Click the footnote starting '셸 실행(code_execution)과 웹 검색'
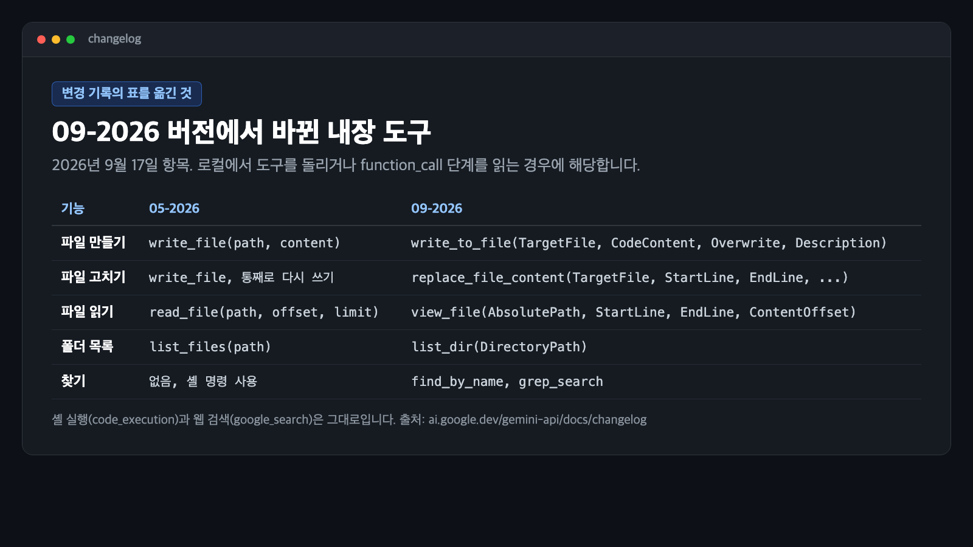 [x=349, y=420]
